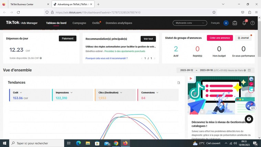Open calendar icon in date range

click(249, 70)
